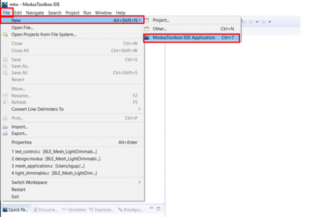Open the Search menu
Image resolution: width=311 pixels, height=217 pixels.
point(55,13)
